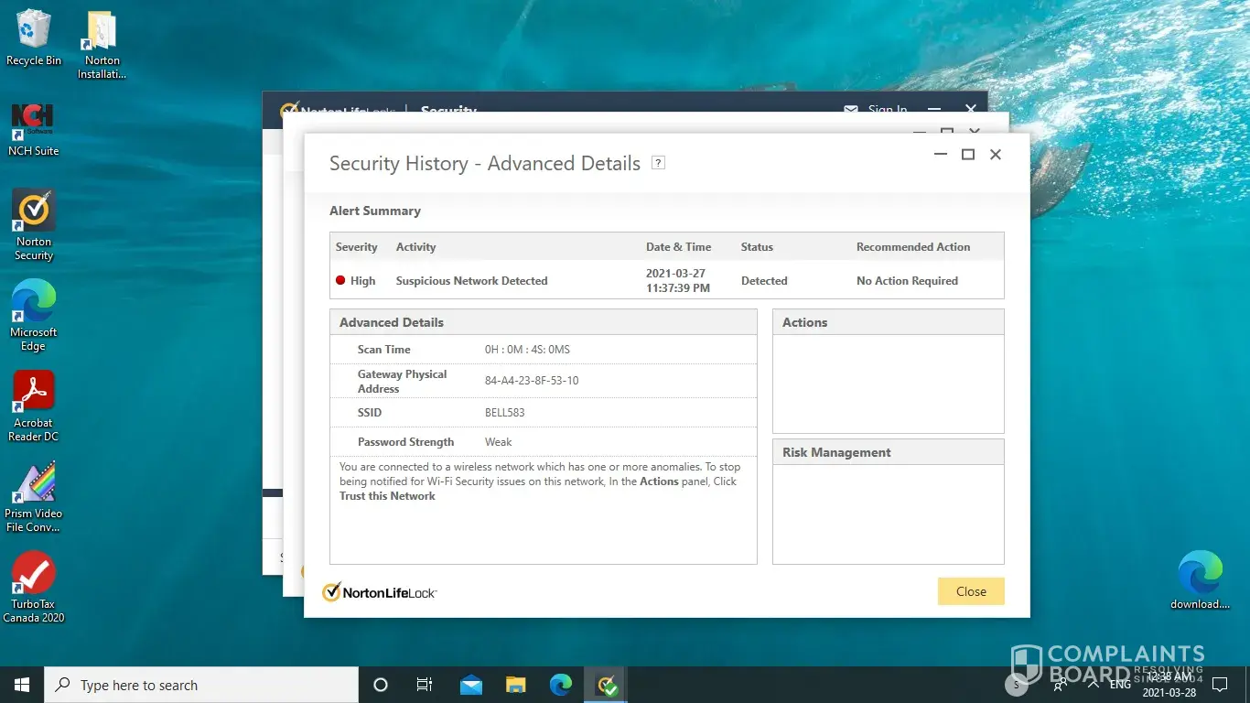The width and height of the screenshot is (1250, 703).
Task: Click the help question mark icon
Action: [658, 163]
